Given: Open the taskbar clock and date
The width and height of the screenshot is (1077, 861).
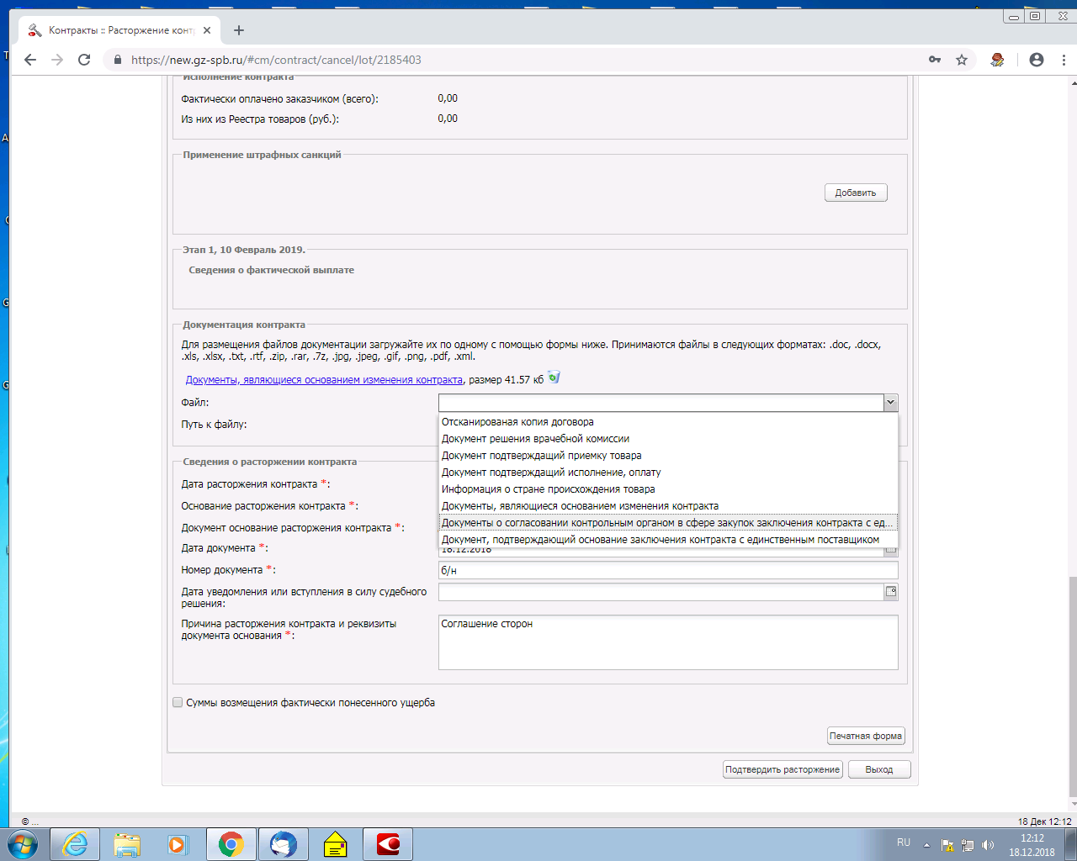Looking at the screenshot, I should [x=1032, y=845].
